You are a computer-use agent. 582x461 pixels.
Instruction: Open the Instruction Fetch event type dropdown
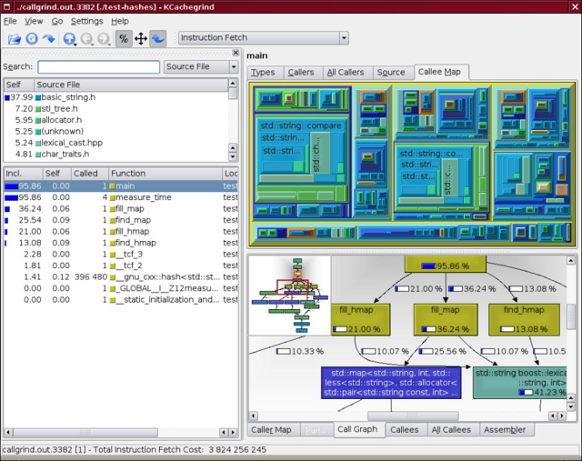point(264,38)
